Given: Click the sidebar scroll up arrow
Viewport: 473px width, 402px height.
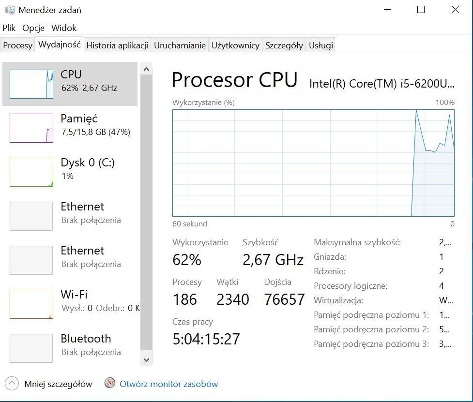Looking at the screenshot, I should (x=147, y=69).
